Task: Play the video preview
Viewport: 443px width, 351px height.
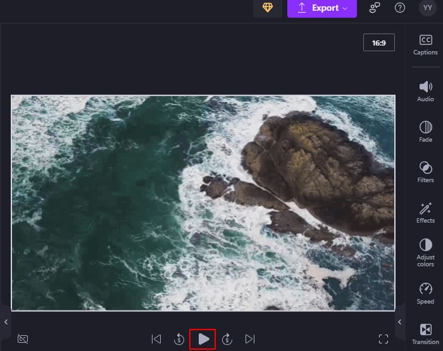Action: tap(203, 339)
